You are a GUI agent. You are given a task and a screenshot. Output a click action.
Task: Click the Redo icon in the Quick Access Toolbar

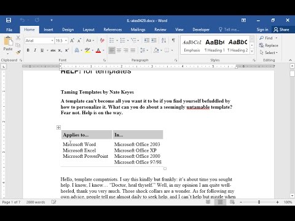pyautogui.click(x=37, y=20)
